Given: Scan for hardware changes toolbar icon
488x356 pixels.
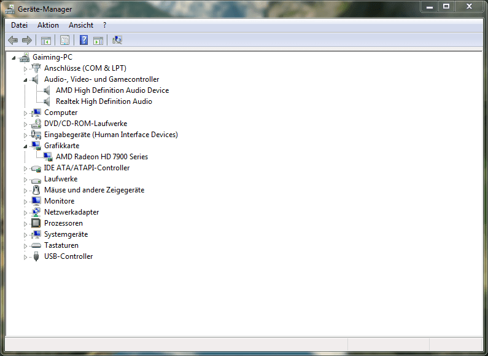Looking at the screenshot, I should 117,40.
